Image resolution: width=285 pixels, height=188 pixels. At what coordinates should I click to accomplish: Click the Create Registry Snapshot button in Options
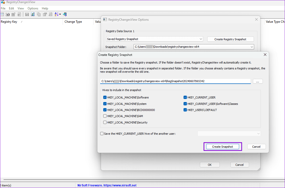tap(230, 39)
